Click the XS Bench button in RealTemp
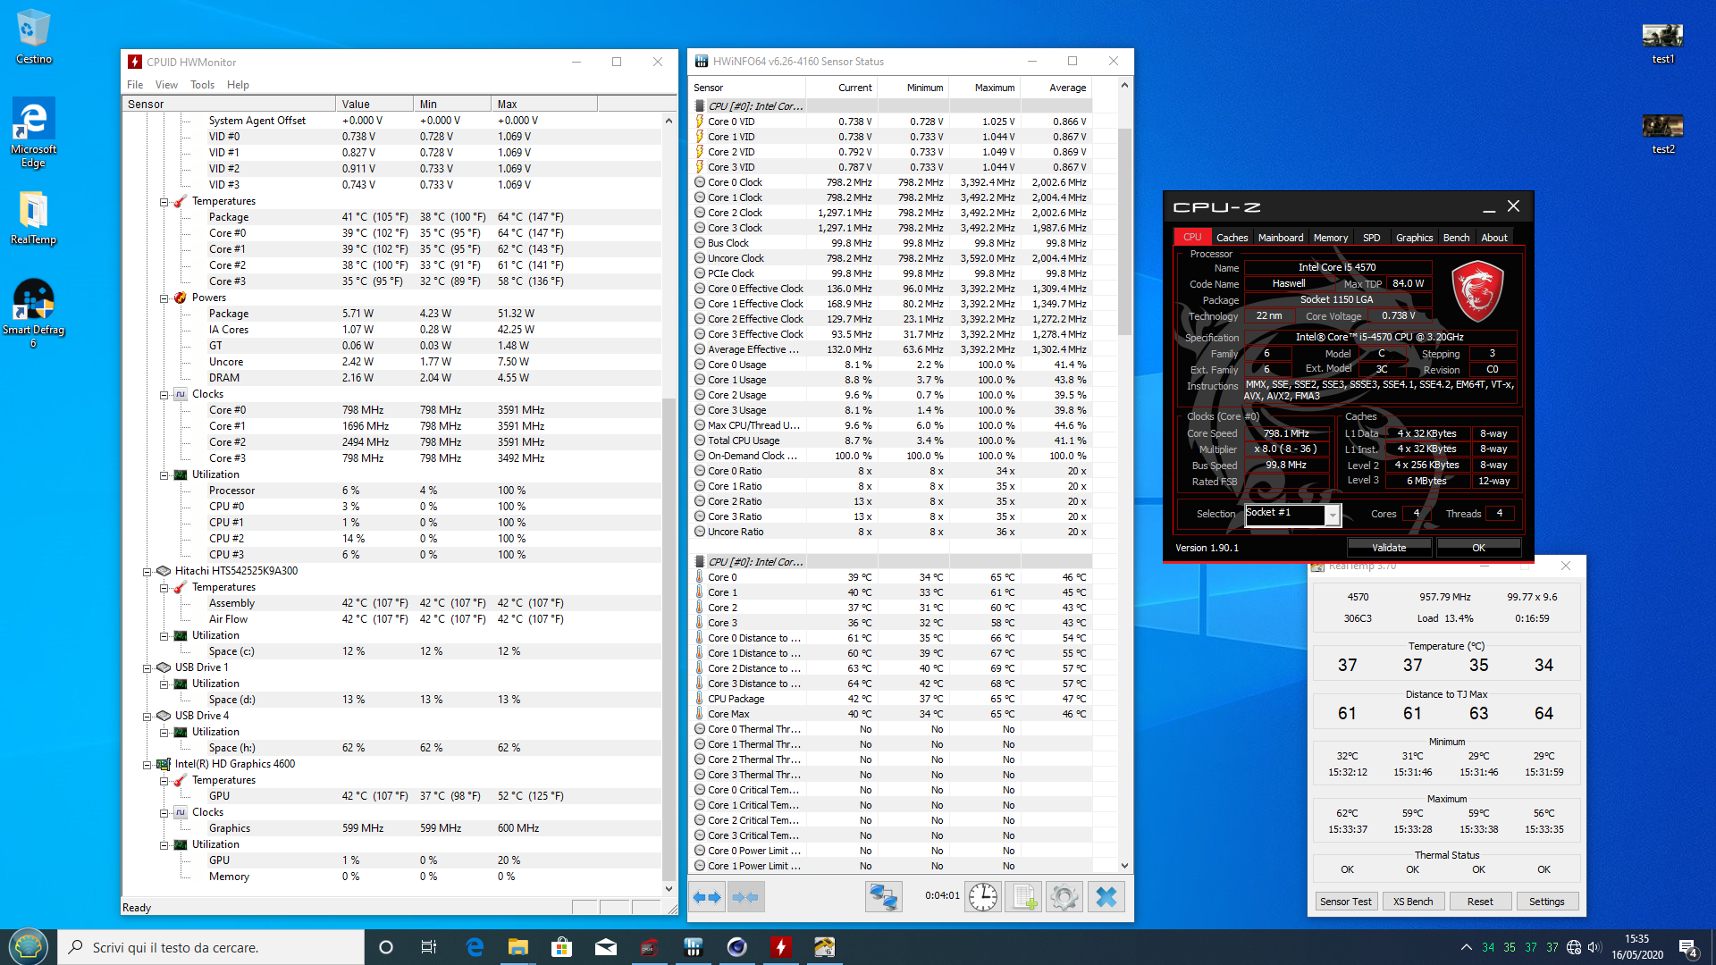Screen dimensions: 1716x965 [1412, 902]
